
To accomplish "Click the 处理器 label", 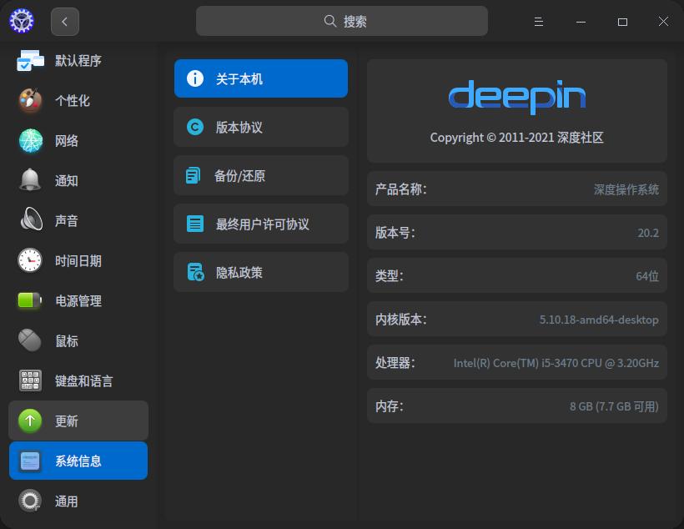I will 395,363.
